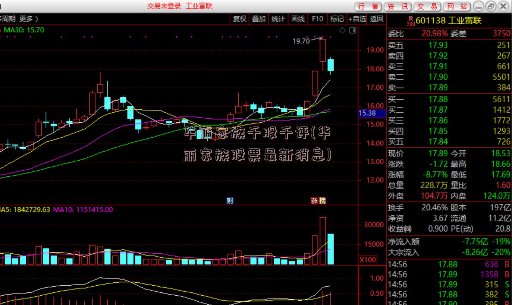Expand the 更多 periods chevron
The width and height of the screenshot is (512, 305).
coord(36,19)
